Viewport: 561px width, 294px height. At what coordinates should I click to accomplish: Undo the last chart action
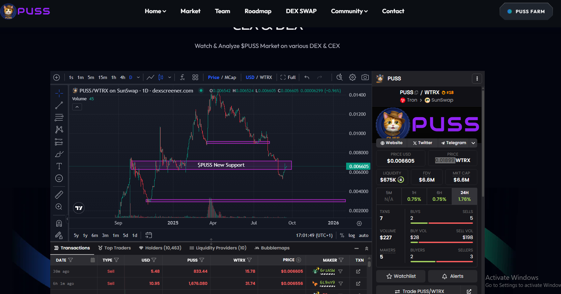coord(307,77)
